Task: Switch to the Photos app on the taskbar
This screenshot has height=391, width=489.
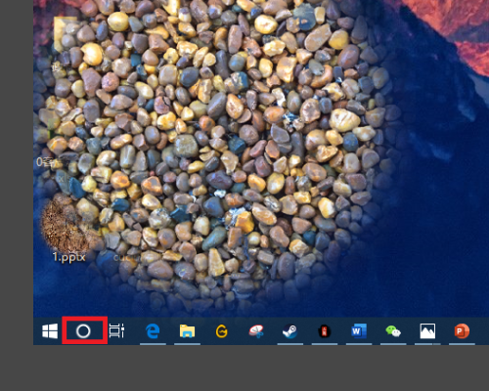Action: pyautogui.click(x=427, y=331)
